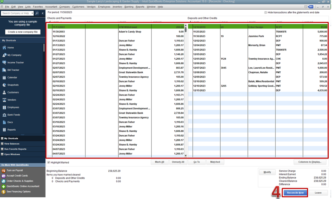Select Townley Insurance CHK 1124 deposit

258,59
